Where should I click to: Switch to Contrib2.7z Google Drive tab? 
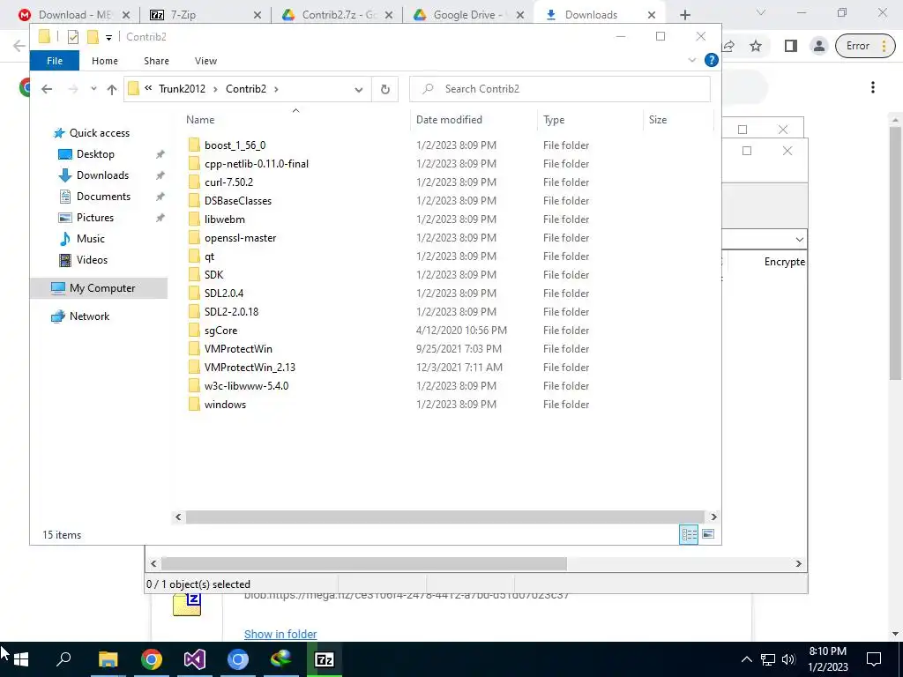(x=337, y=15)
